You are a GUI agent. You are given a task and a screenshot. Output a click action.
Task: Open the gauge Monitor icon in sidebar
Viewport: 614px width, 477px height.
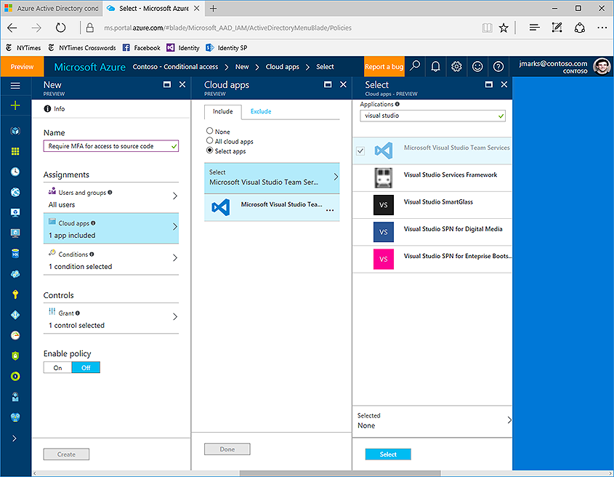[x=15, y=335]
